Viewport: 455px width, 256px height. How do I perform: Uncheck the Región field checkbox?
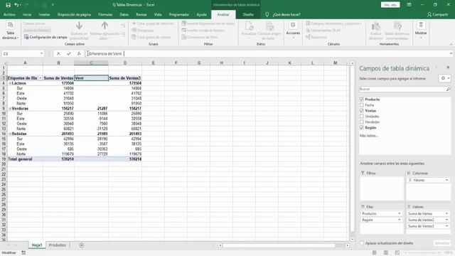pyautogui.click(x=362, y=128)
